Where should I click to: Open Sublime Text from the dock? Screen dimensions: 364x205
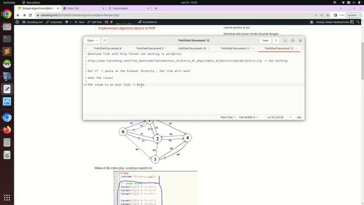pyautogui.click(x=7, y=51)
